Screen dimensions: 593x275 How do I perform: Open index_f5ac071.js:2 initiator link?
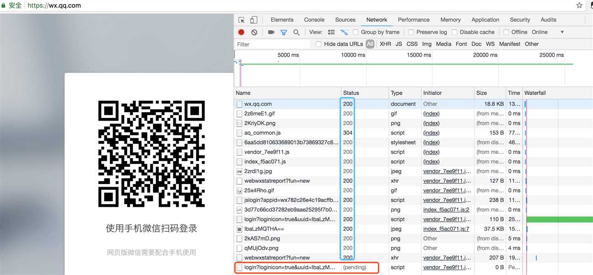(446, 210)
